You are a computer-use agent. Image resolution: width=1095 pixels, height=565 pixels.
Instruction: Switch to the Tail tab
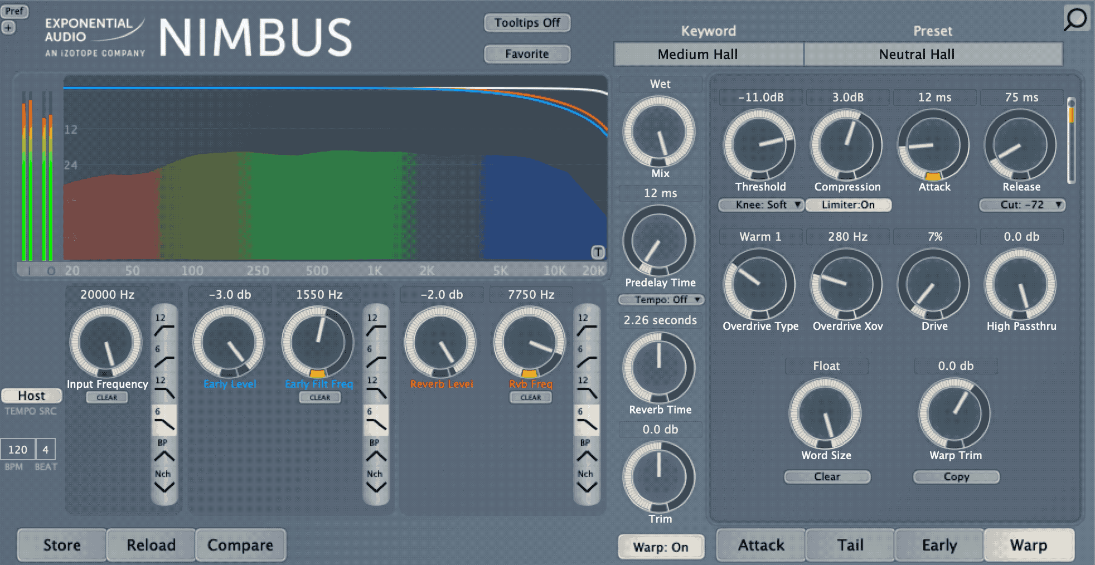coord(850,545)
